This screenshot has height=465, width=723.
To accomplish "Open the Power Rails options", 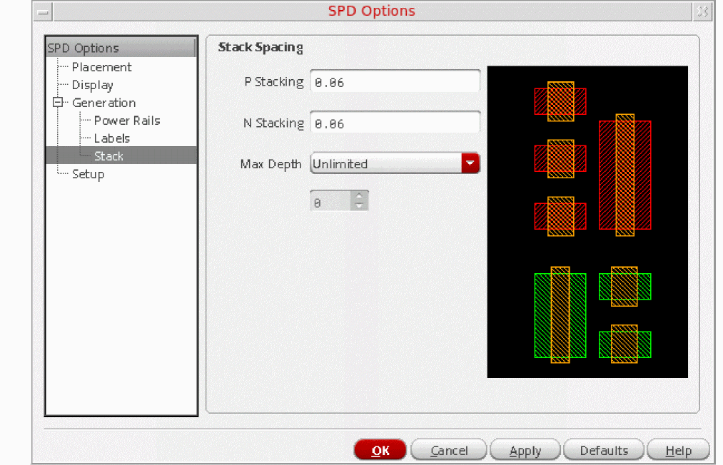I will point(127,121).
